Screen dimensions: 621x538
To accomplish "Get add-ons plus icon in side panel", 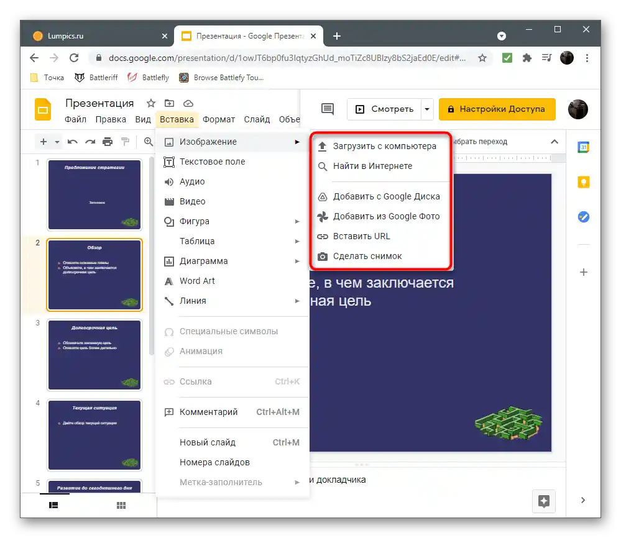I will [583, 272].
